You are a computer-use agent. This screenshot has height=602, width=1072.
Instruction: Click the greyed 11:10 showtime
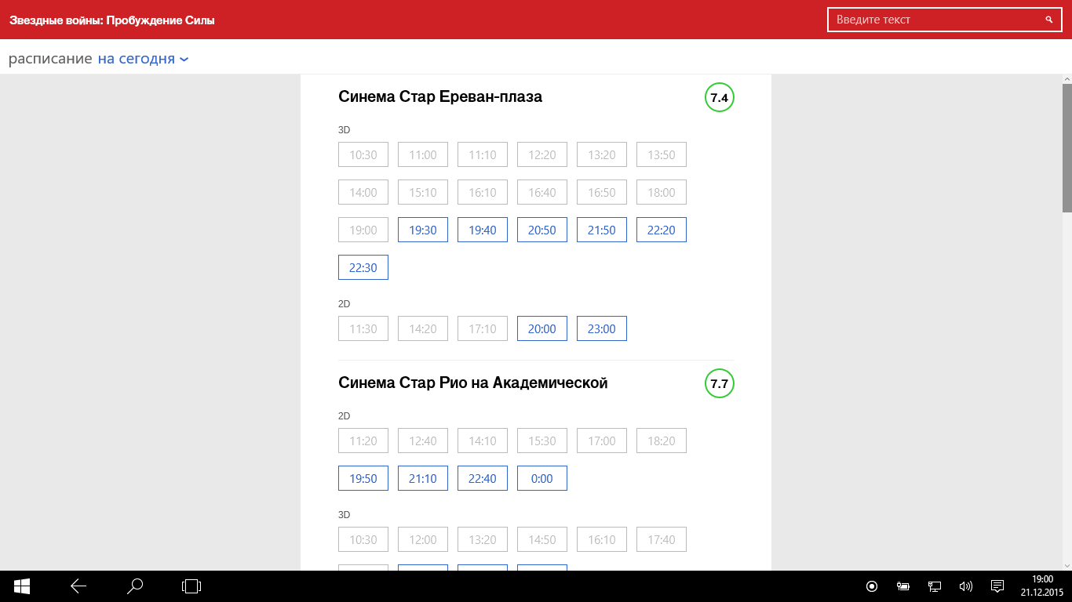pos(483,154)
